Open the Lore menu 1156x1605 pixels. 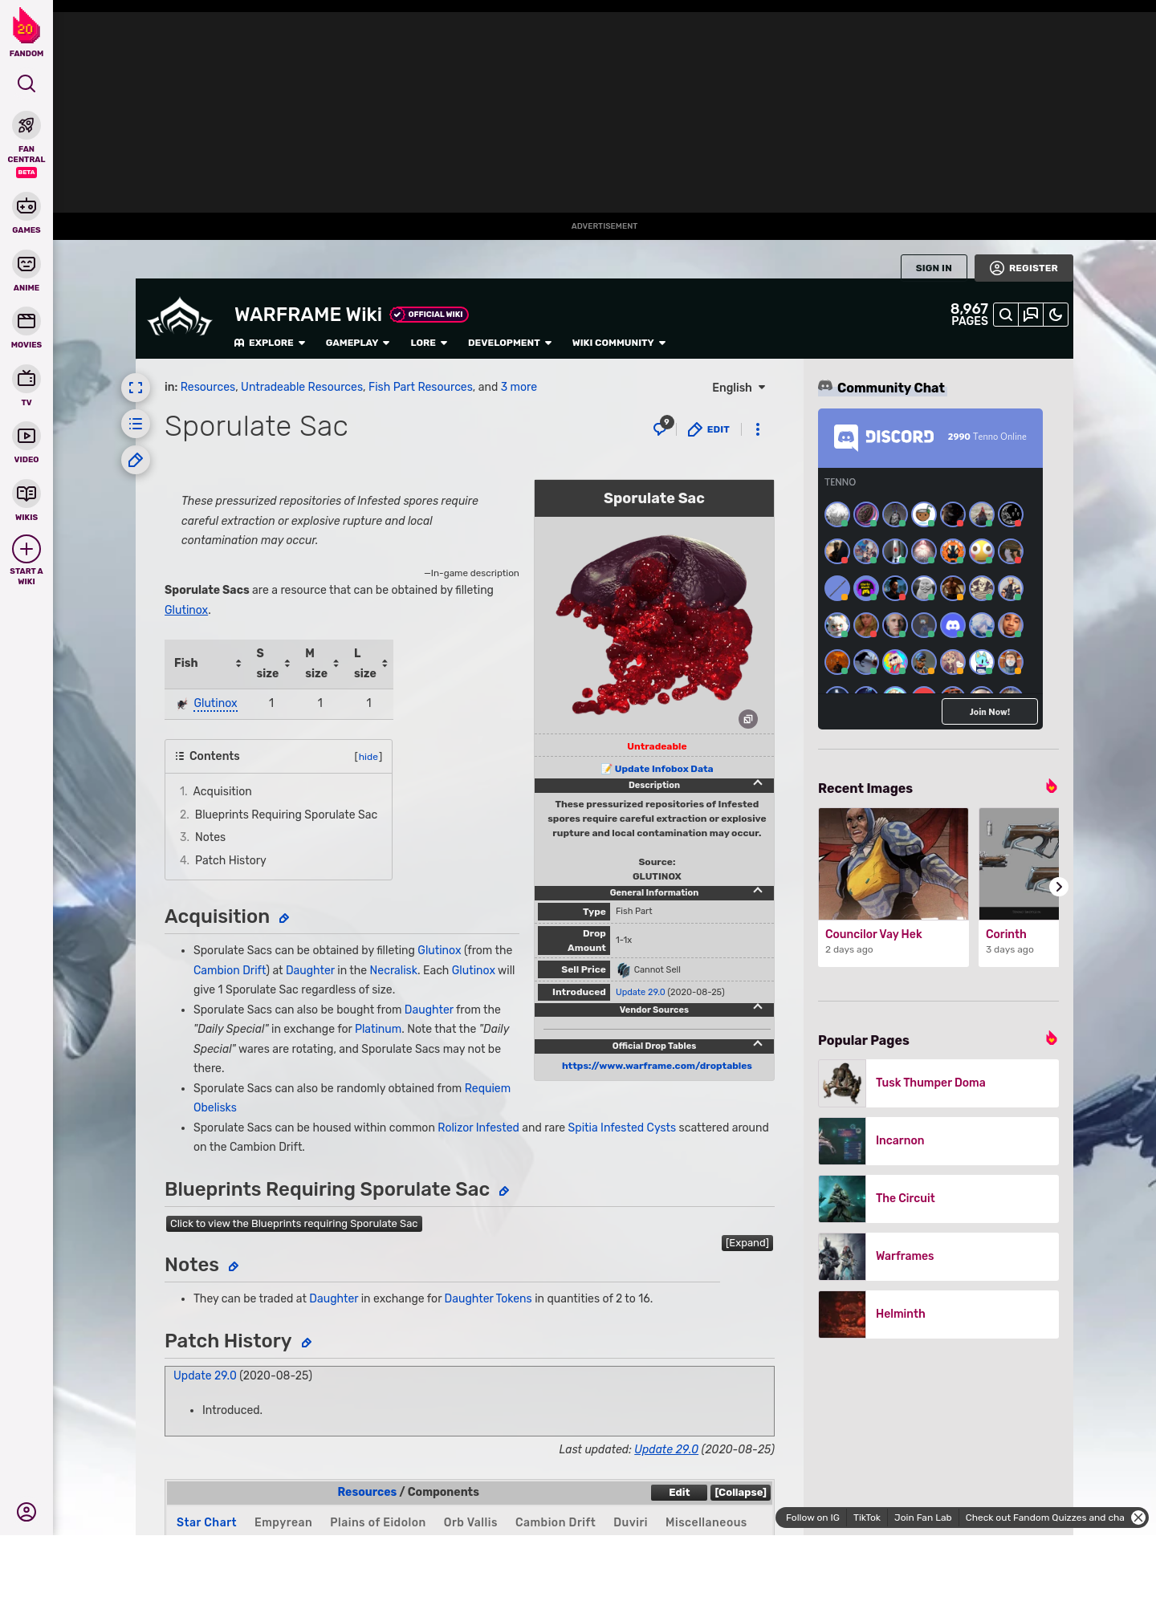click(x=429, y=343)
